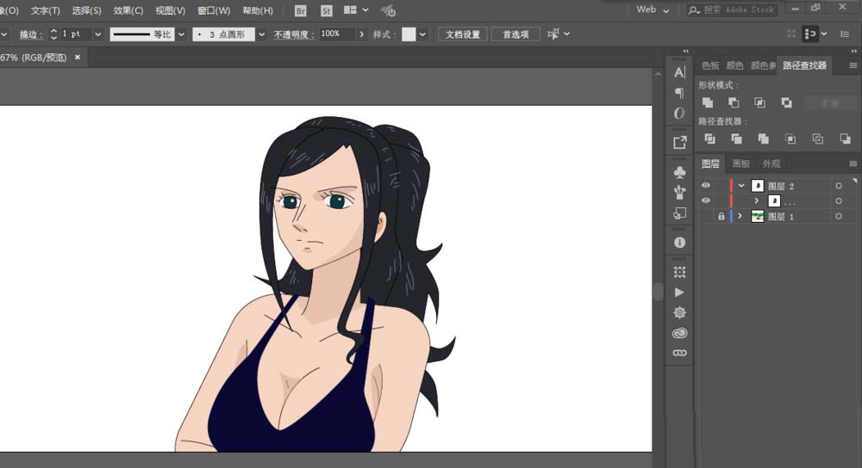This screenshot has height=468, width=862.
Task: Open the Asset Export panel icon
Action: [x=679, y=143]
